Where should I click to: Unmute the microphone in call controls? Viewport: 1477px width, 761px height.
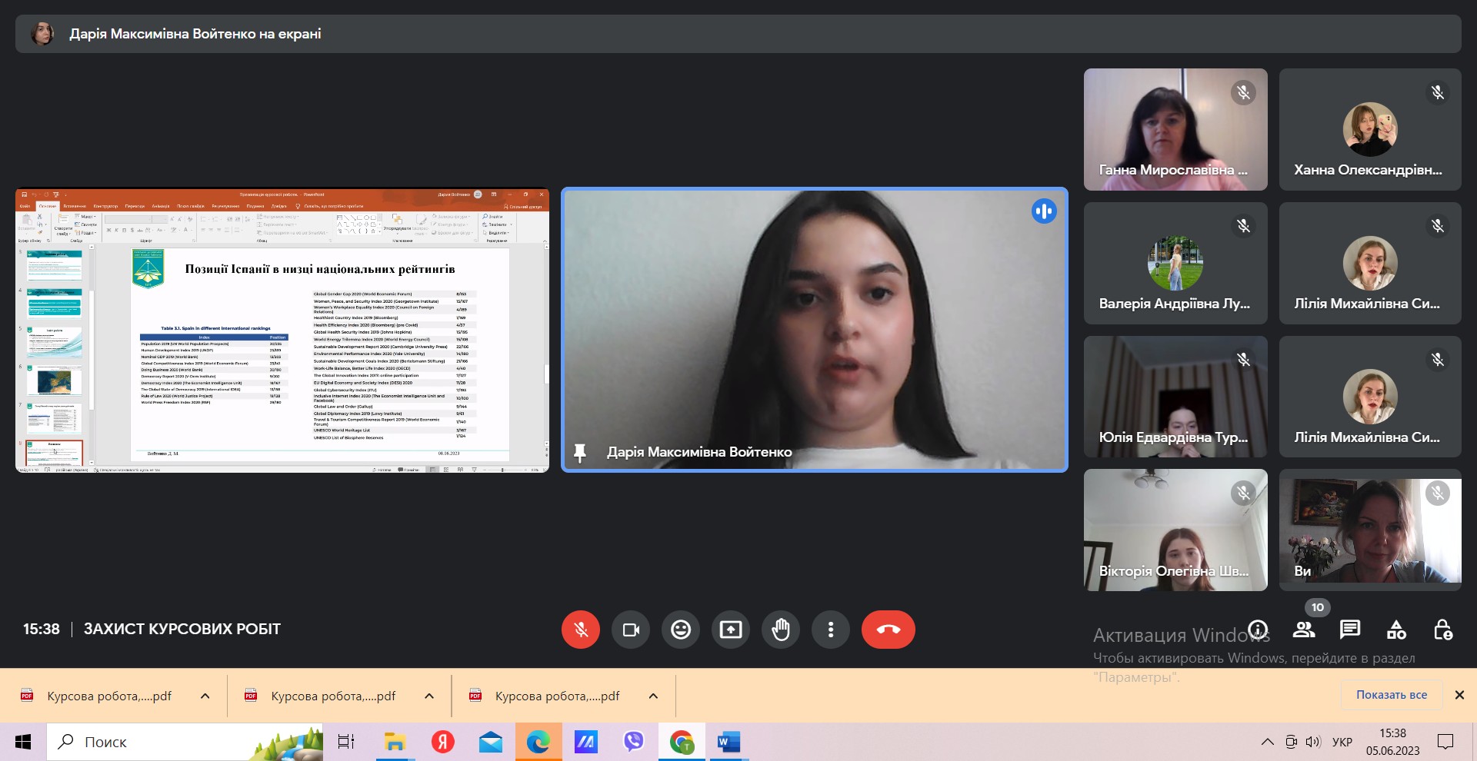581,630
